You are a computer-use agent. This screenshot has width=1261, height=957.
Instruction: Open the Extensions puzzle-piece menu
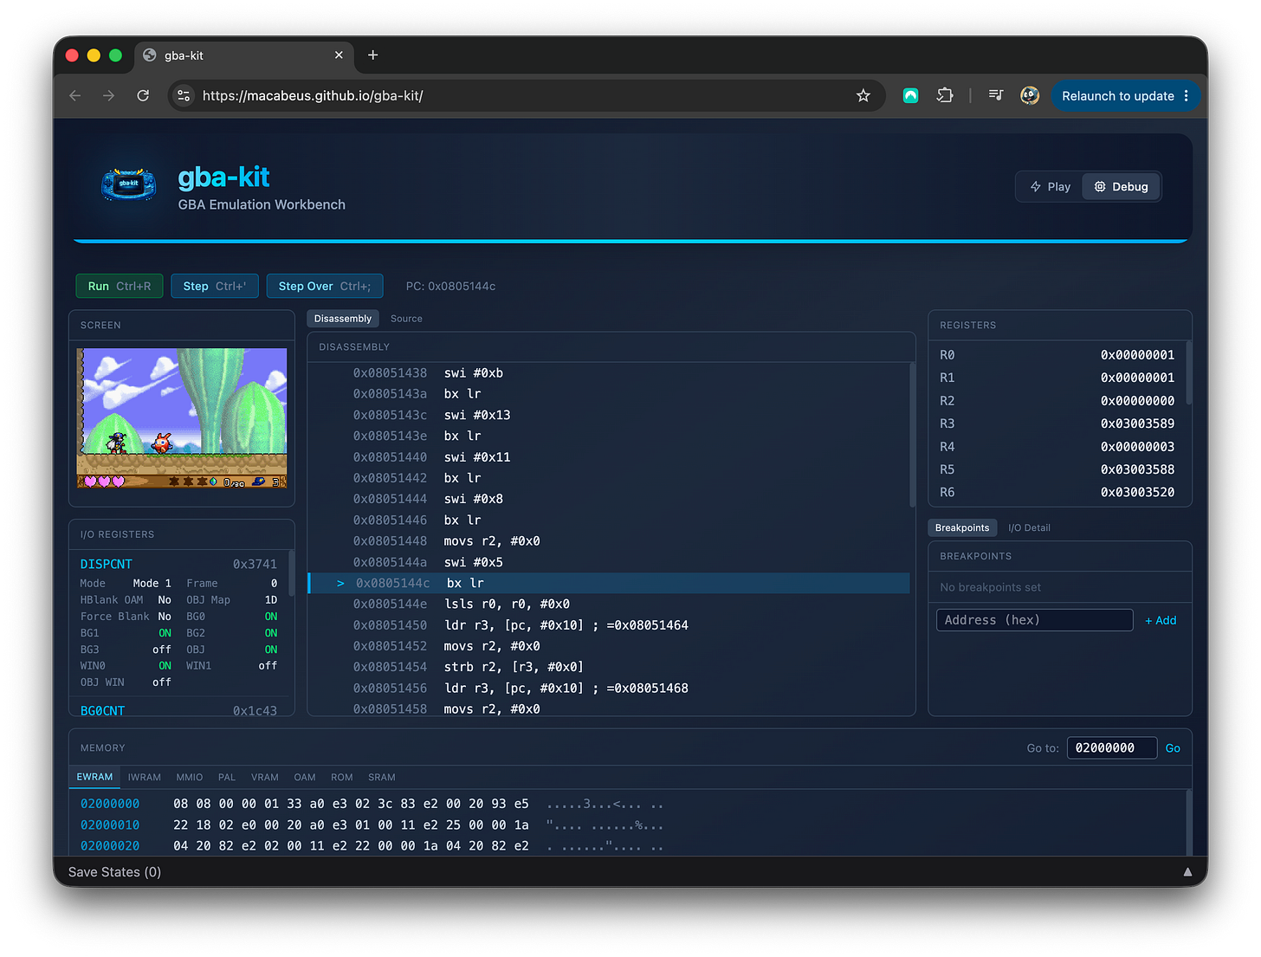pos(945,95)
